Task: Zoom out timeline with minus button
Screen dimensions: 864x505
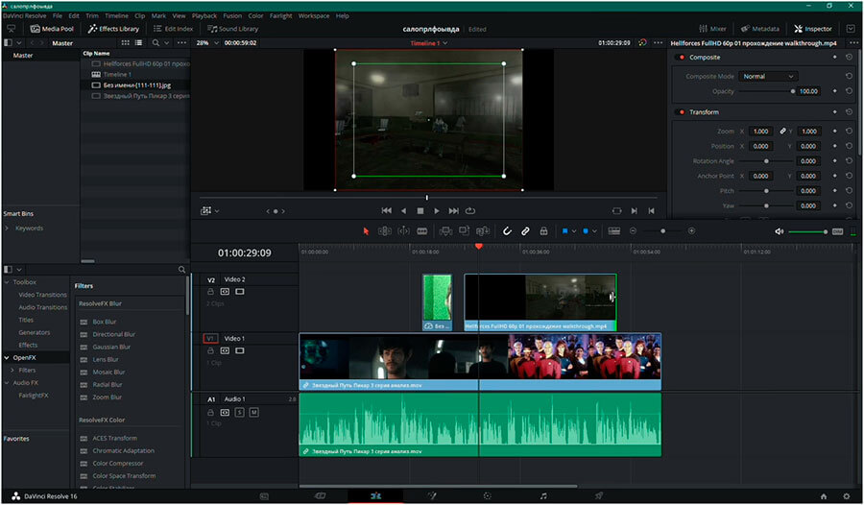Action: pyautogui.click(x=634, y=231)
